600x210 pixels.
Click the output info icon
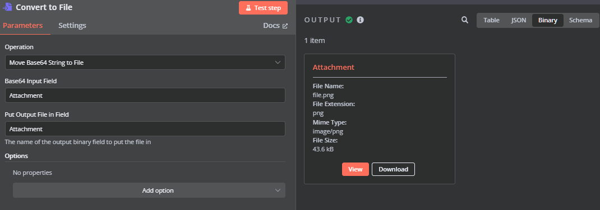coord(360,20)
